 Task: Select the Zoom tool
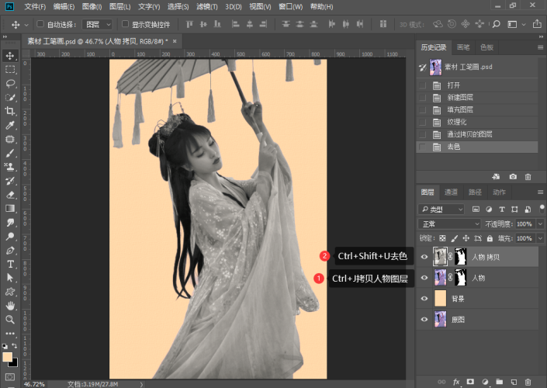[x=10, y=319]
